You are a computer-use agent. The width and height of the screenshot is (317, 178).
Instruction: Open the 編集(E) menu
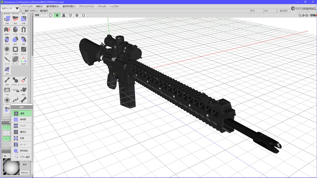[39, 6]
